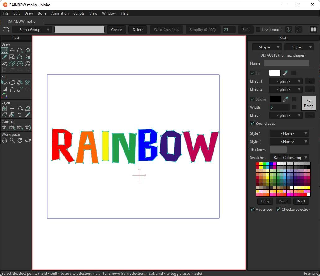This screenshot has width=320, height=276.
Task: Click the eyedropper beside Stroke color
Action: click(286, 99)
